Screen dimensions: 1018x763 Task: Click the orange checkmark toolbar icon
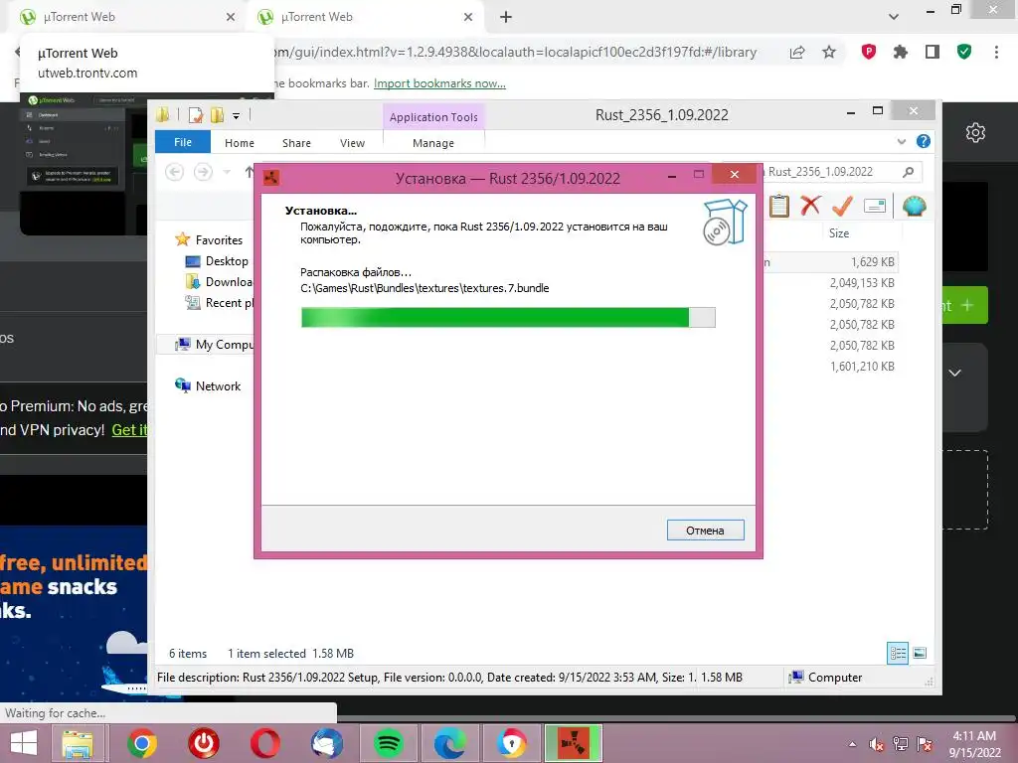click(x=842, y=207)
